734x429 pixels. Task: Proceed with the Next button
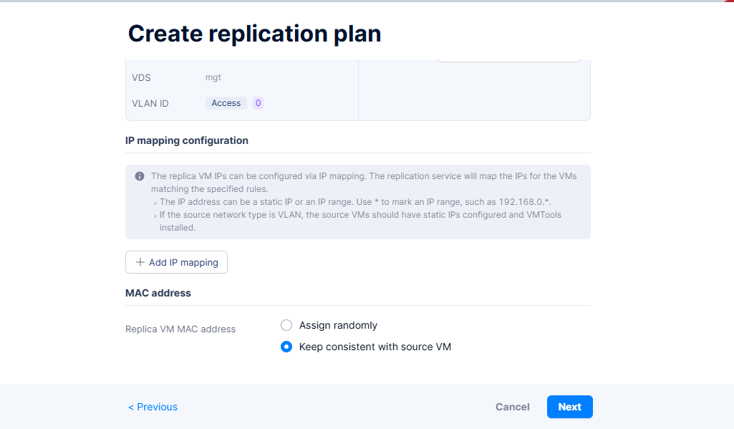click(569, 407)
